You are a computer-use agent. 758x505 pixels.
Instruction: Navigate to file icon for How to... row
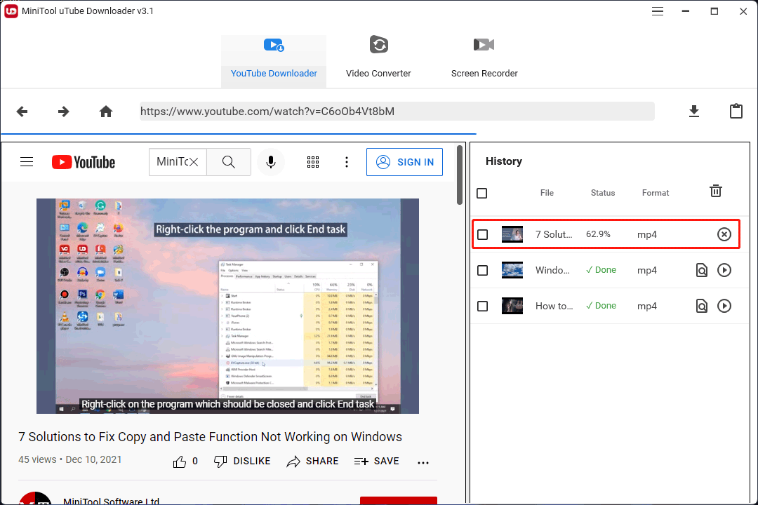point(701,306)
